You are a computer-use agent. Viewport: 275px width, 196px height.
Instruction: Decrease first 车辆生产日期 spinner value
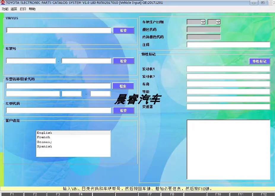pos(203,23)
